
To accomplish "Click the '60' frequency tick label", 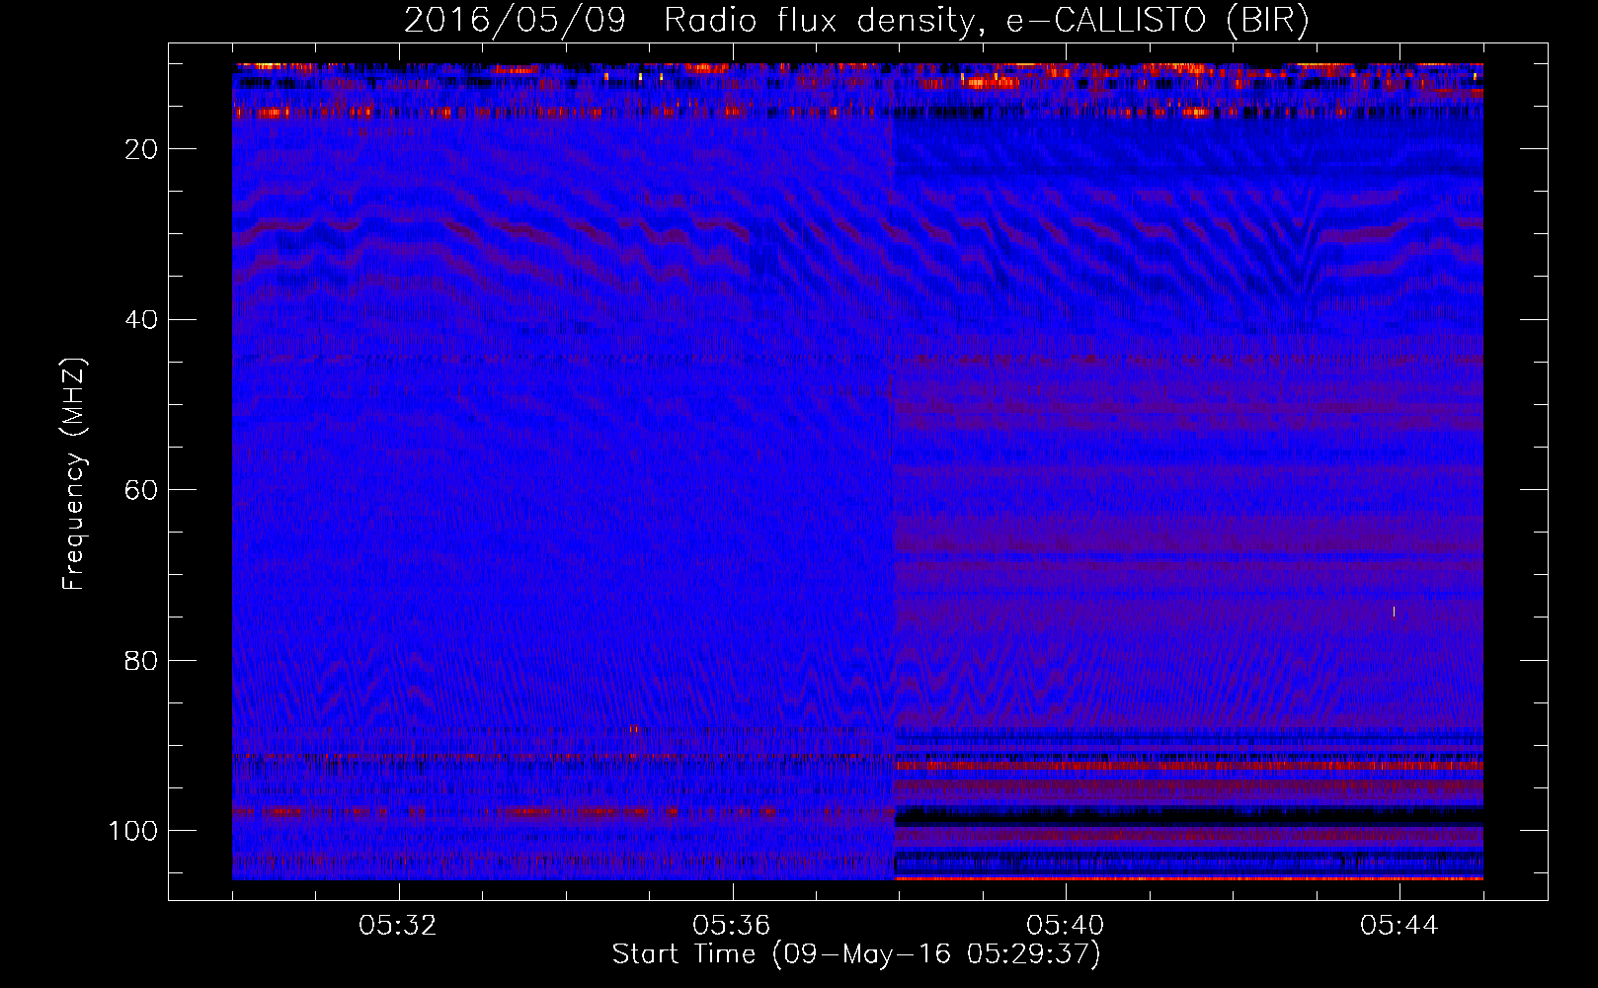I will pos(142,490).
